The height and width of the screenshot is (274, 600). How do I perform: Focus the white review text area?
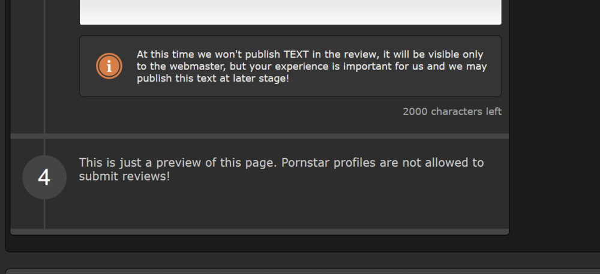coord(290,11)
